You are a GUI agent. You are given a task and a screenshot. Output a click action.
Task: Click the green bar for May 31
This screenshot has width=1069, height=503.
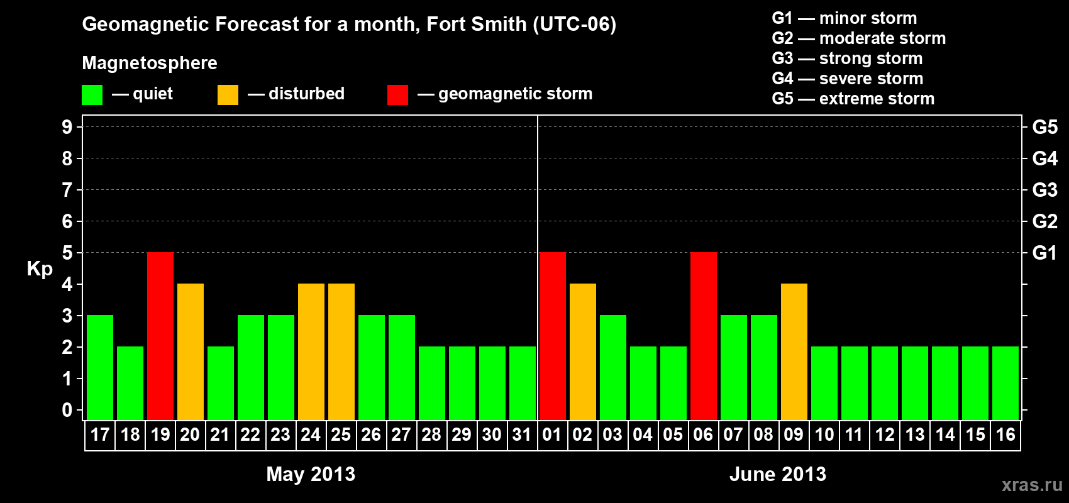[523, 384]
